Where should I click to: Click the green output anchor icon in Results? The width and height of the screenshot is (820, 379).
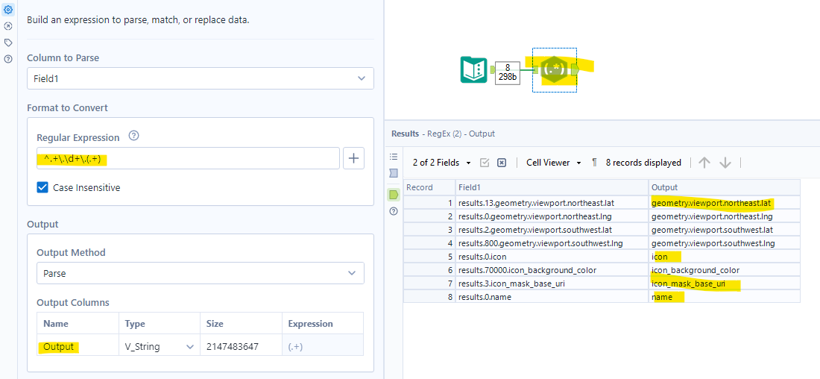coord(394,195)
